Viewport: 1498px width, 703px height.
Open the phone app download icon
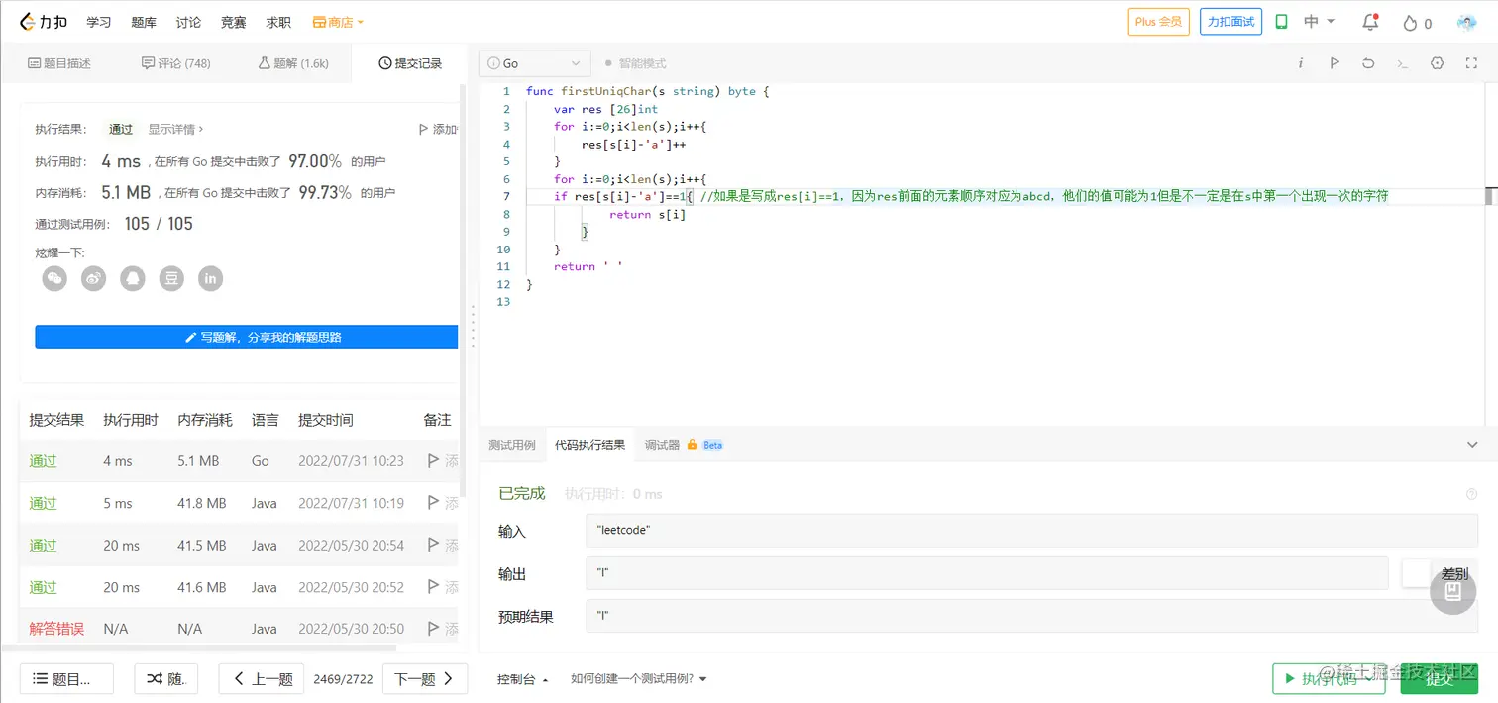pyautogui.click(x=1281, y=22)
